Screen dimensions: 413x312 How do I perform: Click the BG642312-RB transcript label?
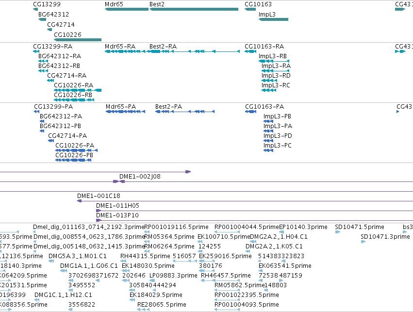pos(59,66)
